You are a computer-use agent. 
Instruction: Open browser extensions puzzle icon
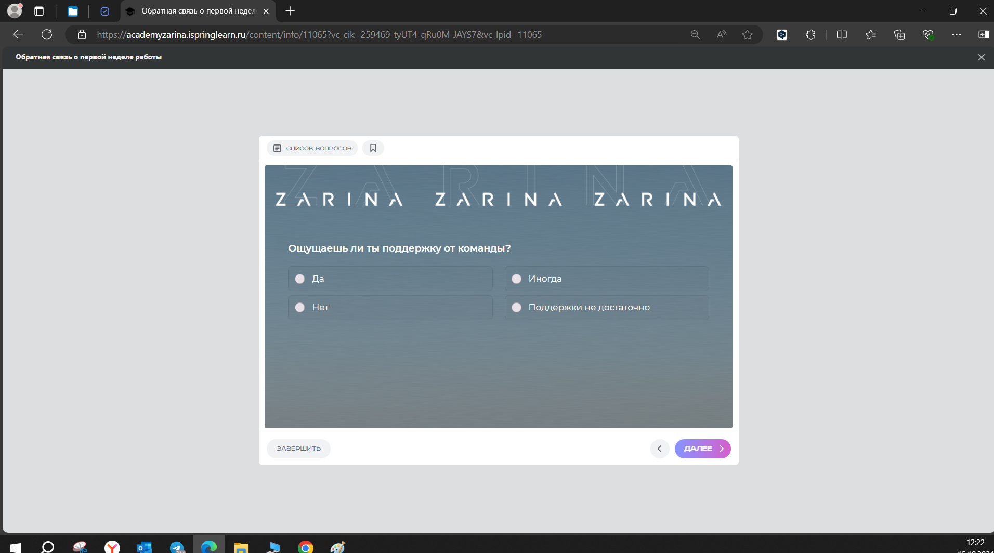810,35
